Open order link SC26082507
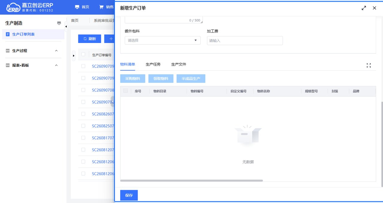Screen dimensions: 383x203 pyautogui.click(x=103, y=126)
